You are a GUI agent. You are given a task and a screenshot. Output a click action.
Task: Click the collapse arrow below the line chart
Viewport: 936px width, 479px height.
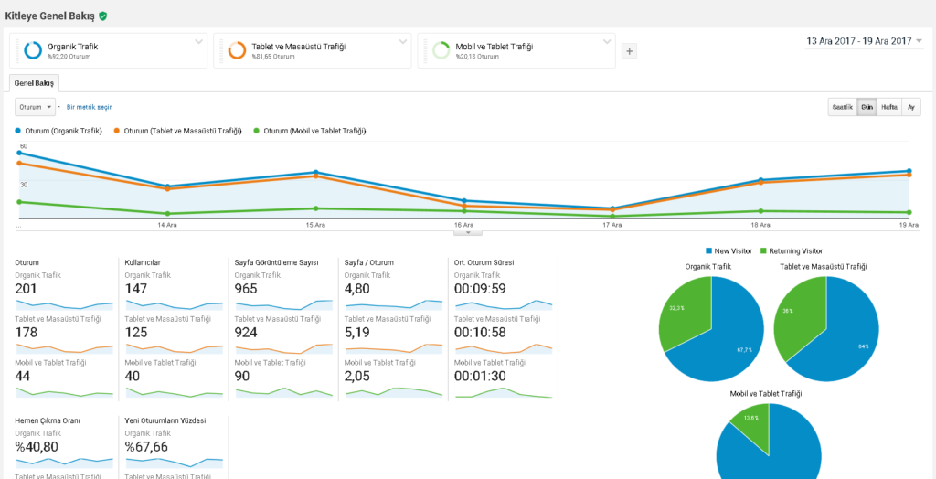(467, 232)
